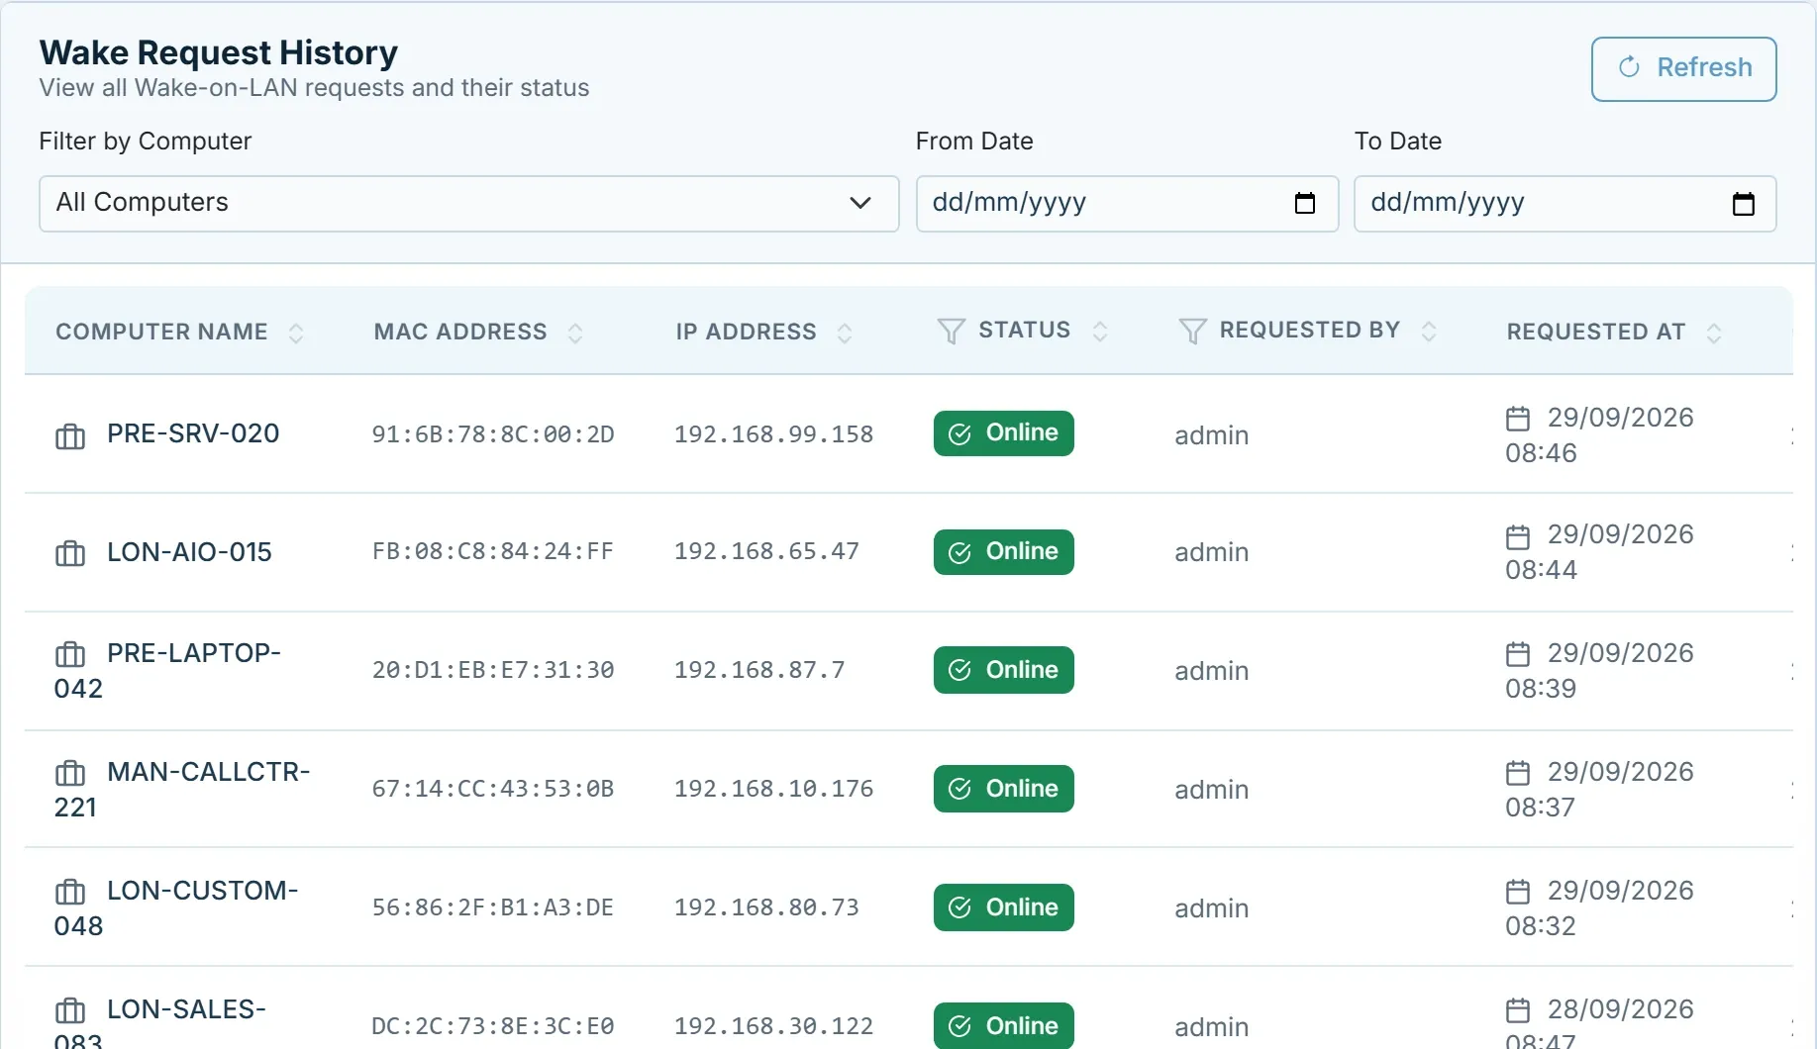Image resolution: width=1817 pixels, height=1049 pixels.
Task: Sort by MAC Address column arrows
Action: click(x=575, y=333)
